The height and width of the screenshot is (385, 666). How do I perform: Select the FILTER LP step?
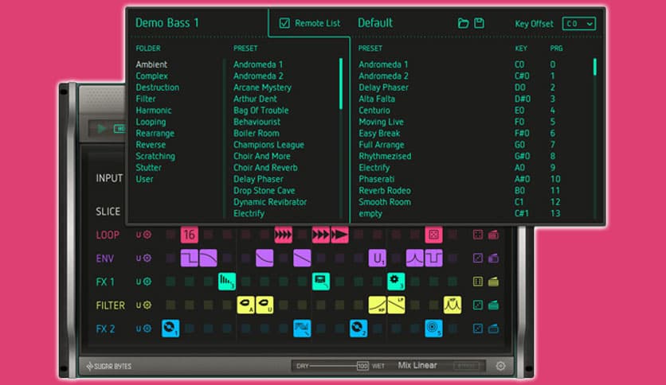pyautogui.click(x=396, y=305)
